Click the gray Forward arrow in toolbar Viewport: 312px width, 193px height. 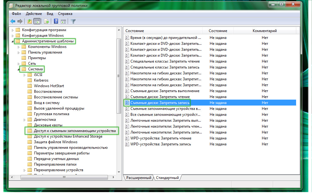tap(20, 21)
